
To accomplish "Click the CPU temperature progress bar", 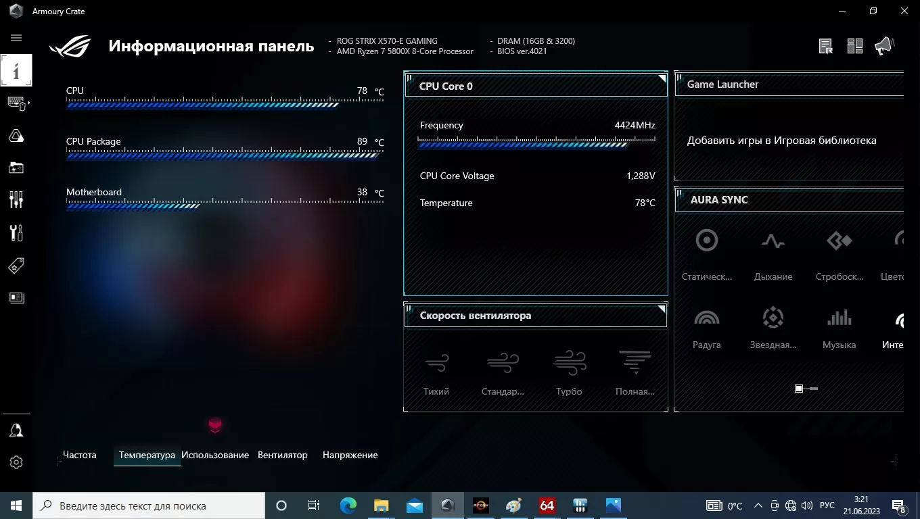I will pyautogui.click(x=225, y=104).
